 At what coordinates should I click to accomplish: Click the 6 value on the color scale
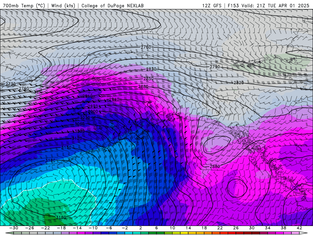click(156, 228)
